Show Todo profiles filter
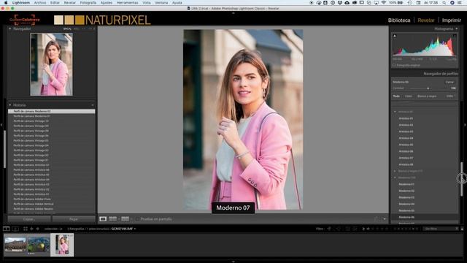The height and width of the screenshot is (263, 467). pyautogui.click(x=396, y=96)
